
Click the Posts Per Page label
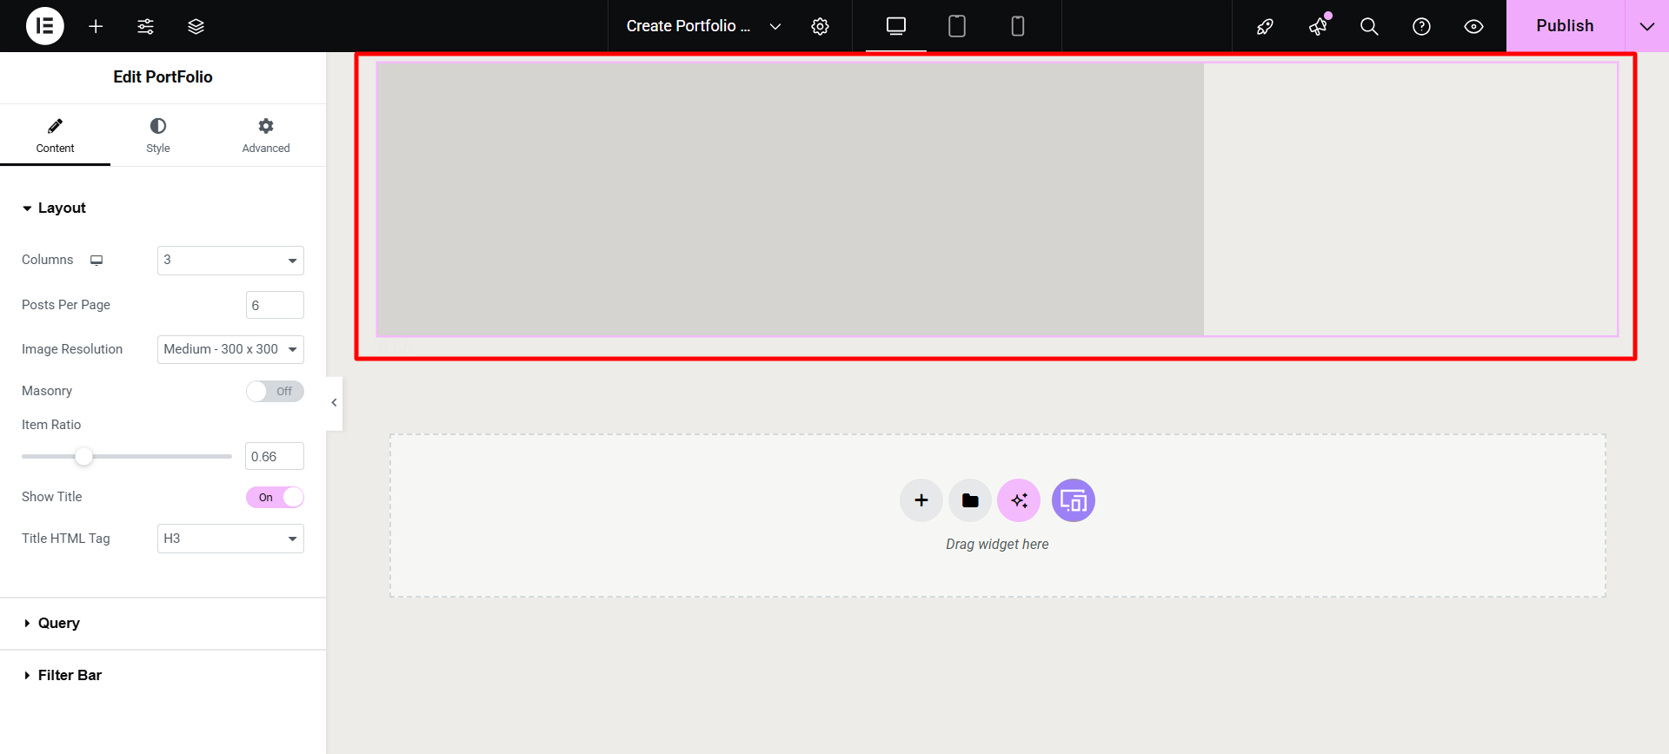66,305
